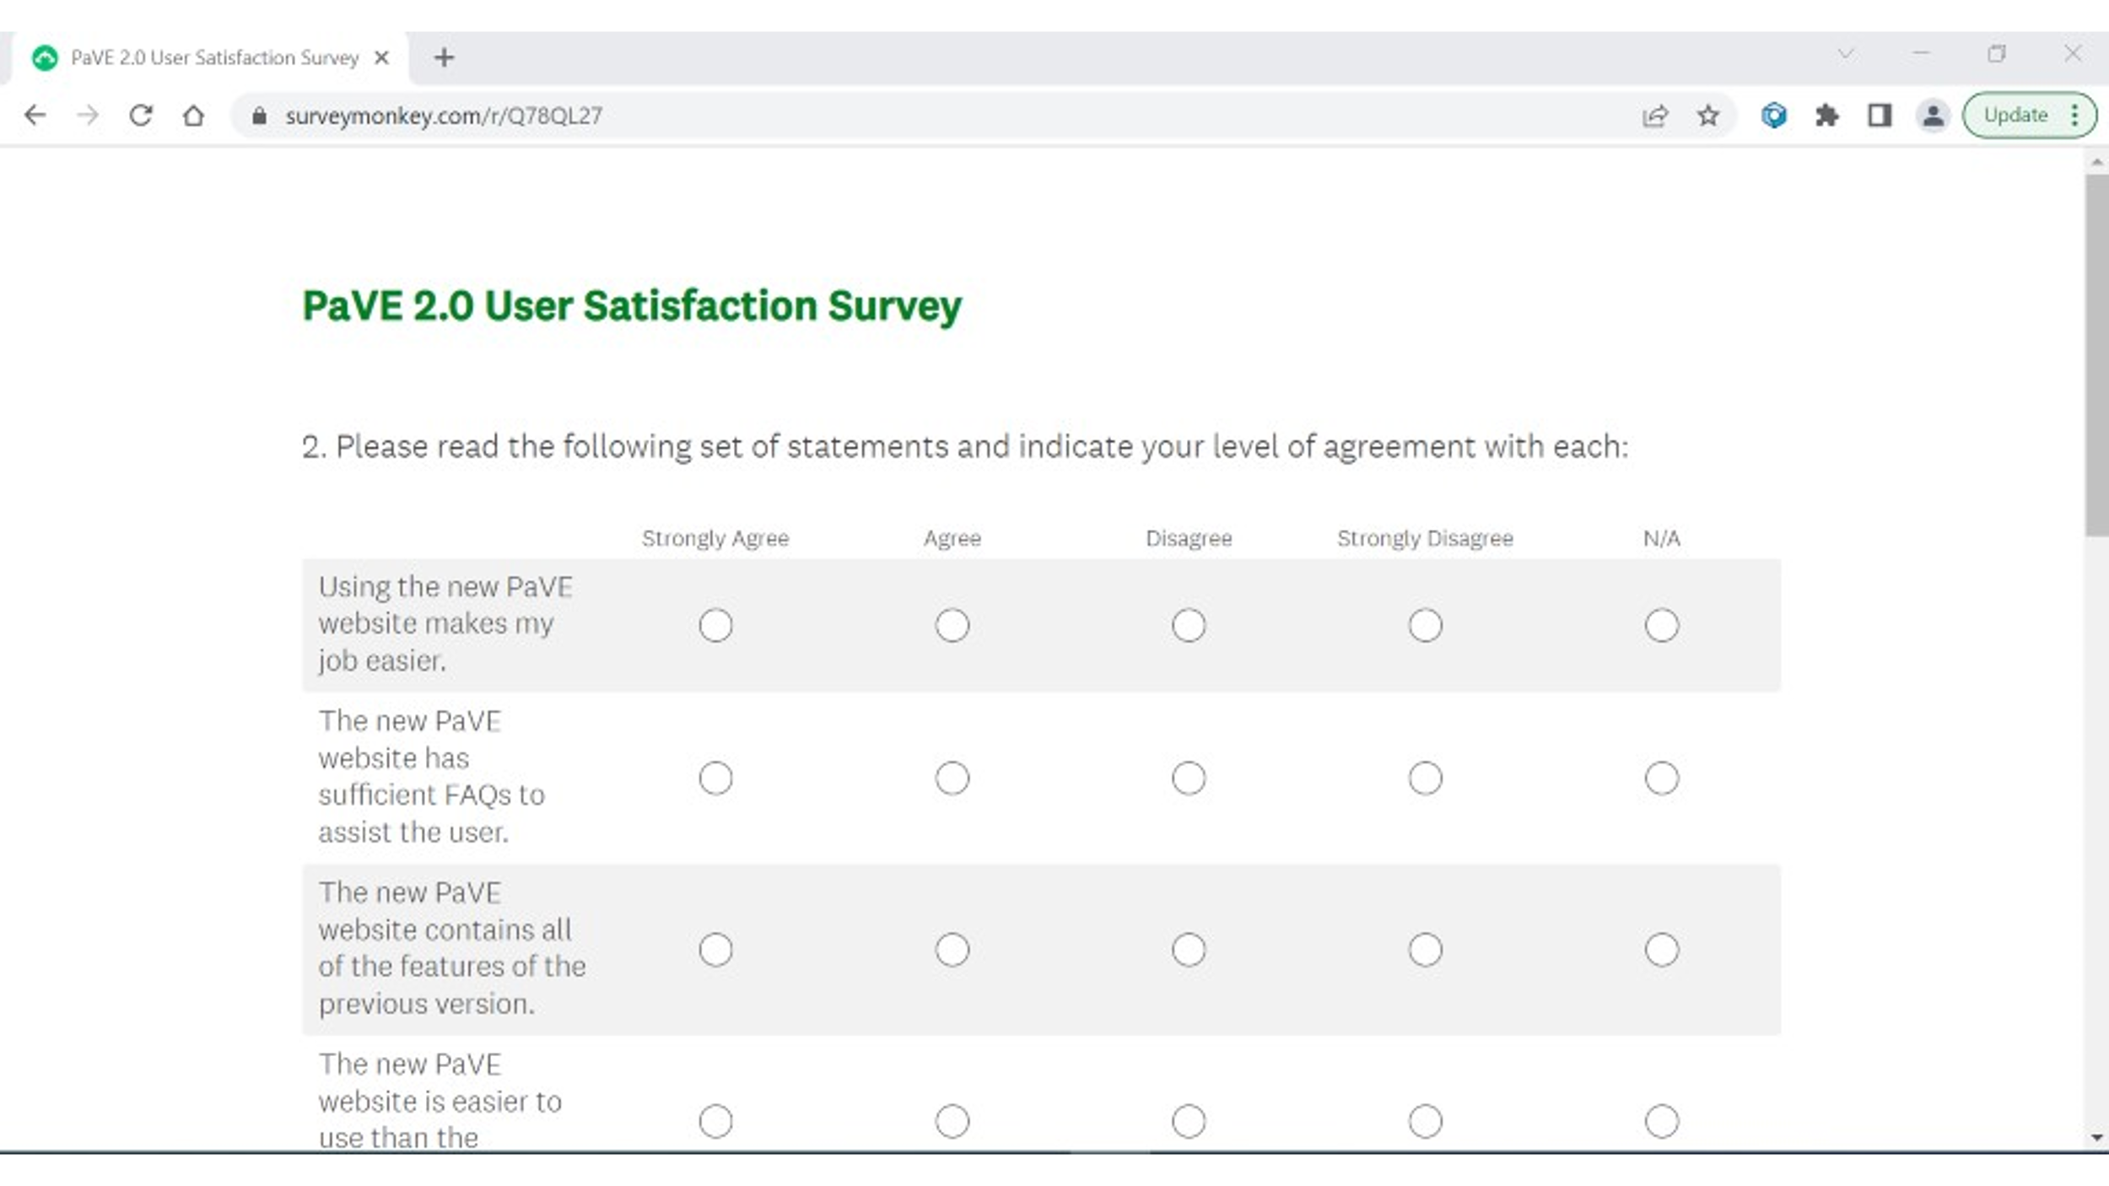Open a new browser tab

pos(444,57)
